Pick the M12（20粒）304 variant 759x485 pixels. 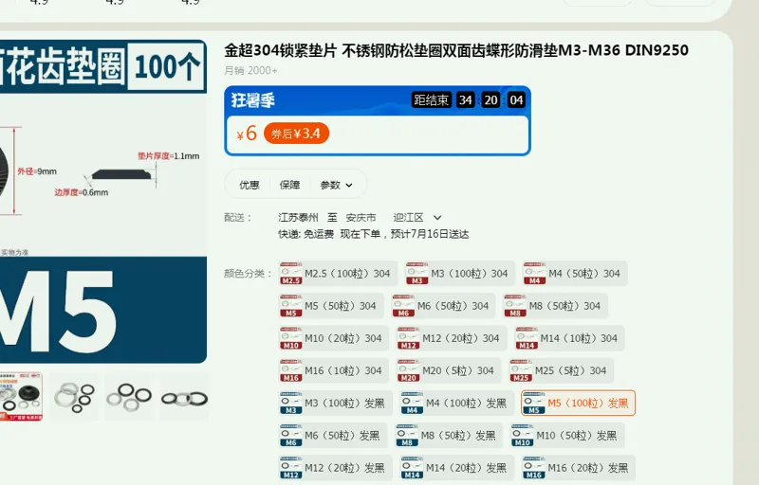click(x=452, y=338)
